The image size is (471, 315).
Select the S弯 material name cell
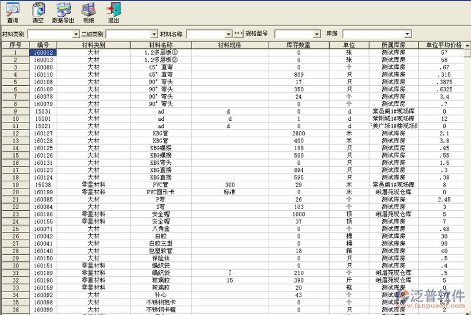161,207
